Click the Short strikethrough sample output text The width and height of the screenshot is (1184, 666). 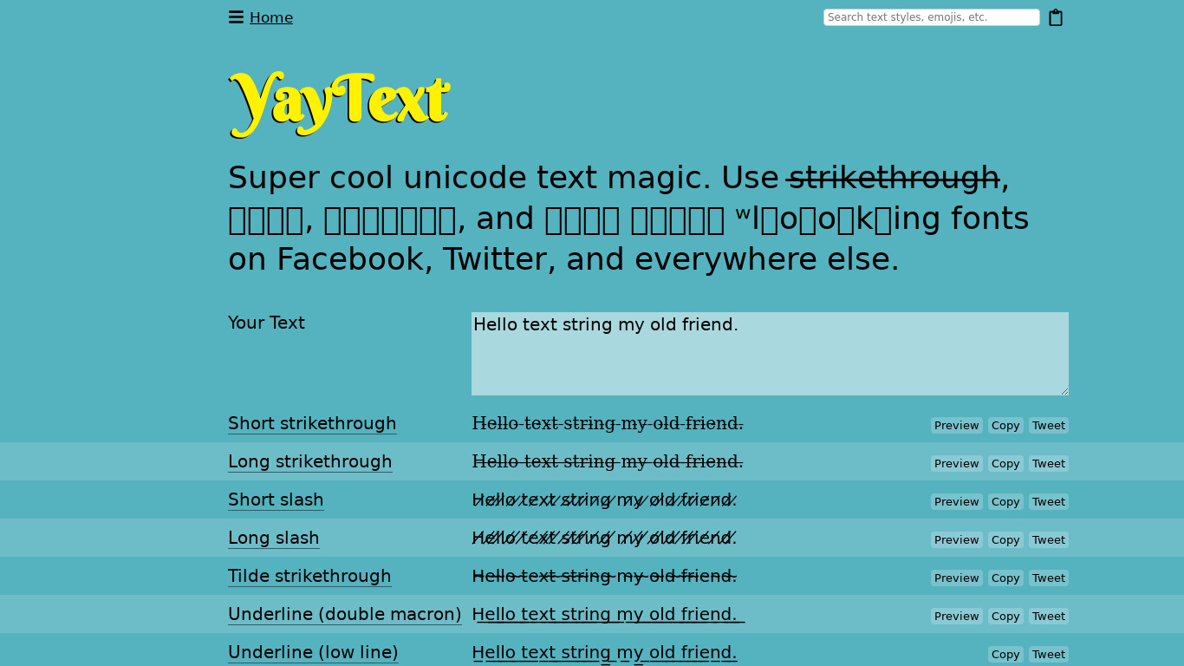608,423
